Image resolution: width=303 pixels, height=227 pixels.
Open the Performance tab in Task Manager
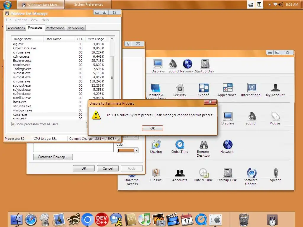point(55,28)
